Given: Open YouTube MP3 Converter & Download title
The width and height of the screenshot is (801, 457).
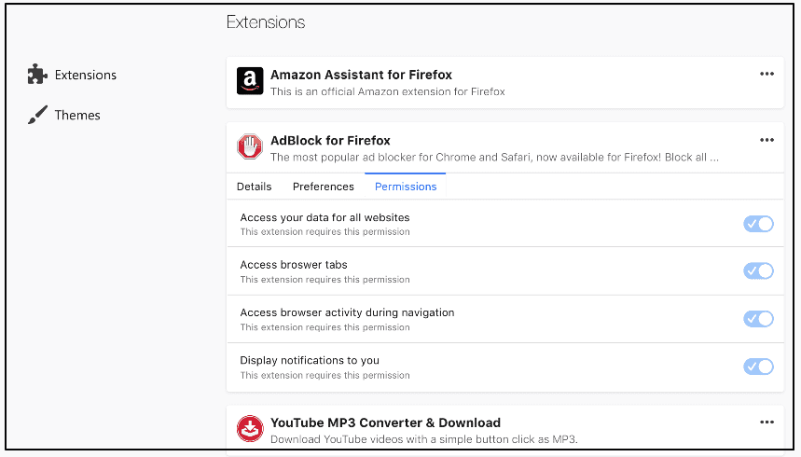Looking at the screenshot, I should pos(385,422).
